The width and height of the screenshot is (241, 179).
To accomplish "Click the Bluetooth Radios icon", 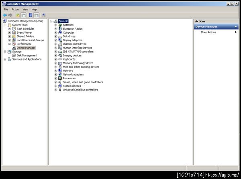I will [x=60, y=29].
